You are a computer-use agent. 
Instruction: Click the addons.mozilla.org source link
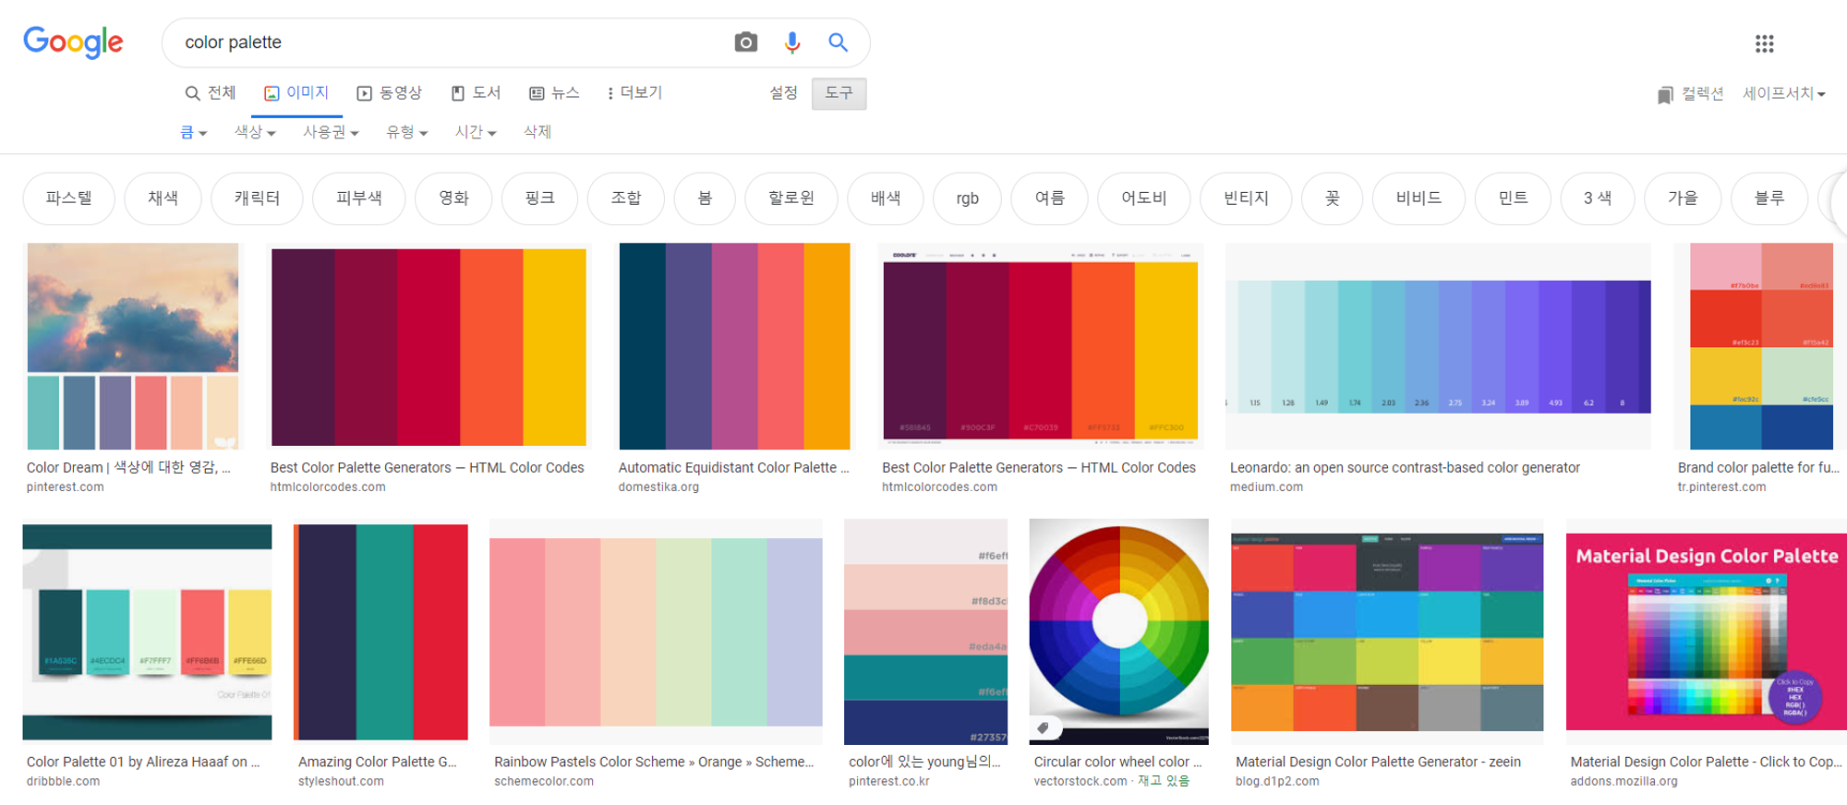tap(1624, 781)
